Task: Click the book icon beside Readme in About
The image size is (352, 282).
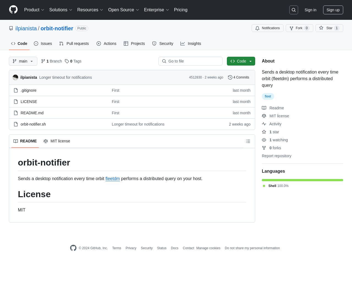Action: [x=264, y=108]
